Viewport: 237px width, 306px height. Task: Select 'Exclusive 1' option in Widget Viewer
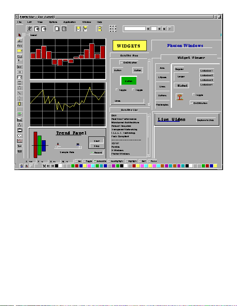point(206,71)
